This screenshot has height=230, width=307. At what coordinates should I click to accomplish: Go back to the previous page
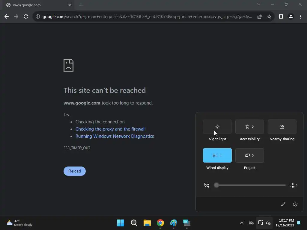7,17
